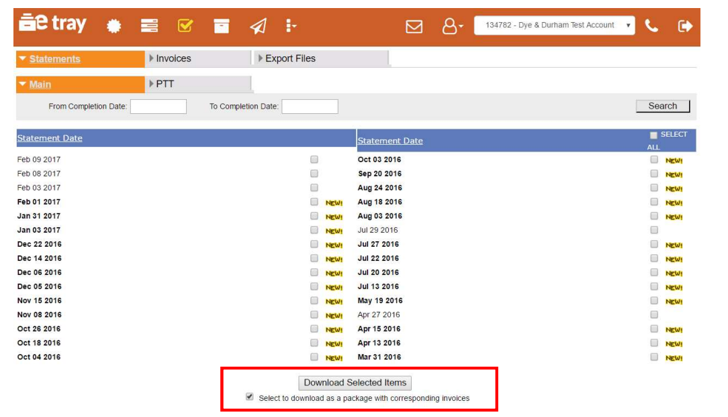The height and width of the screenshot is (417, 728).
Task: Click the From Completion Date field
Action: point(158,107)
